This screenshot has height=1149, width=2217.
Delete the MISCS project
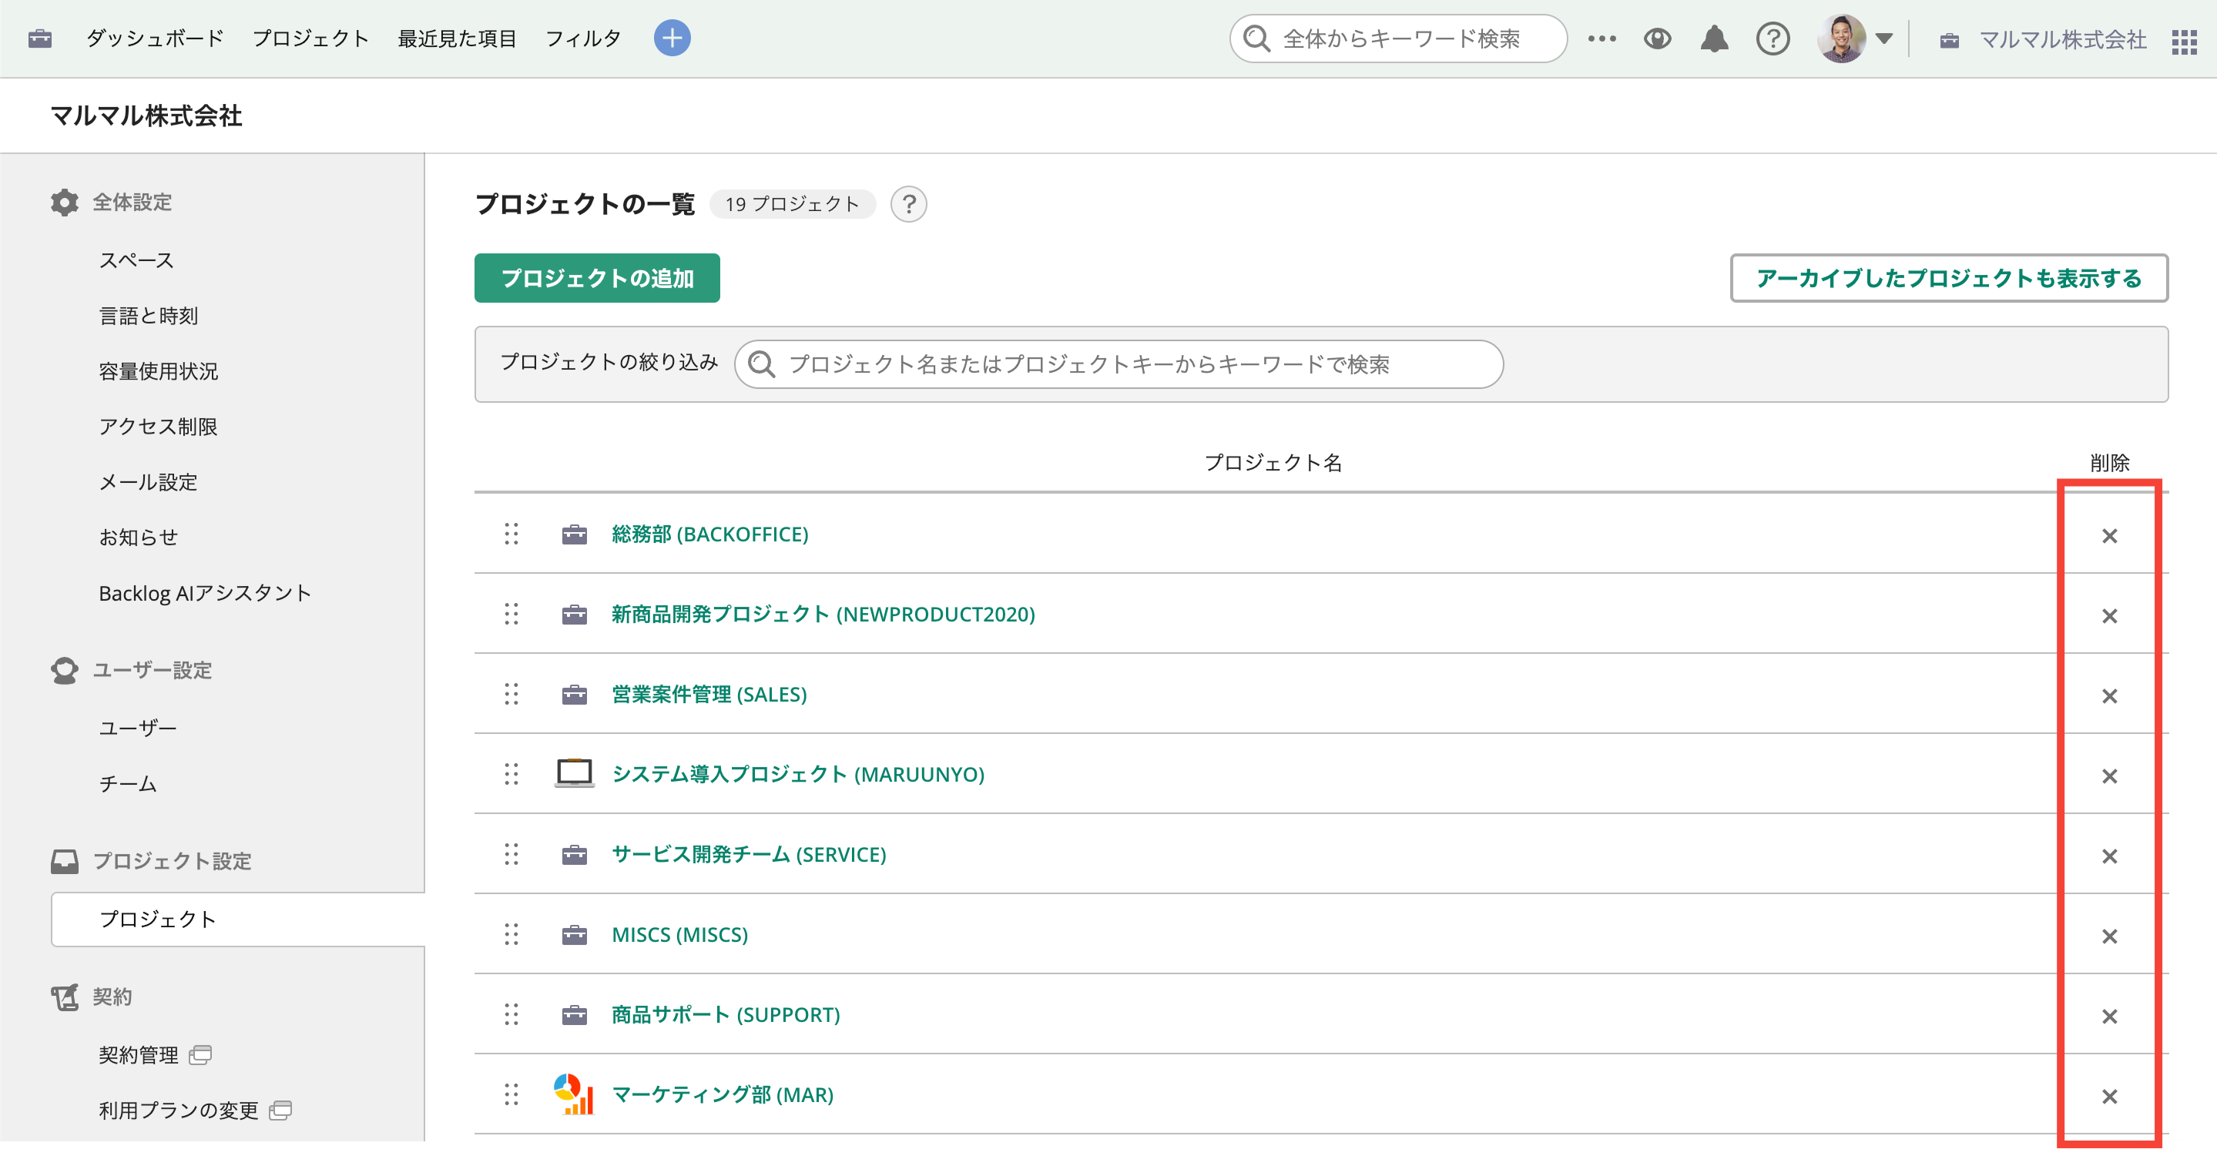[x=2108, y=936]
